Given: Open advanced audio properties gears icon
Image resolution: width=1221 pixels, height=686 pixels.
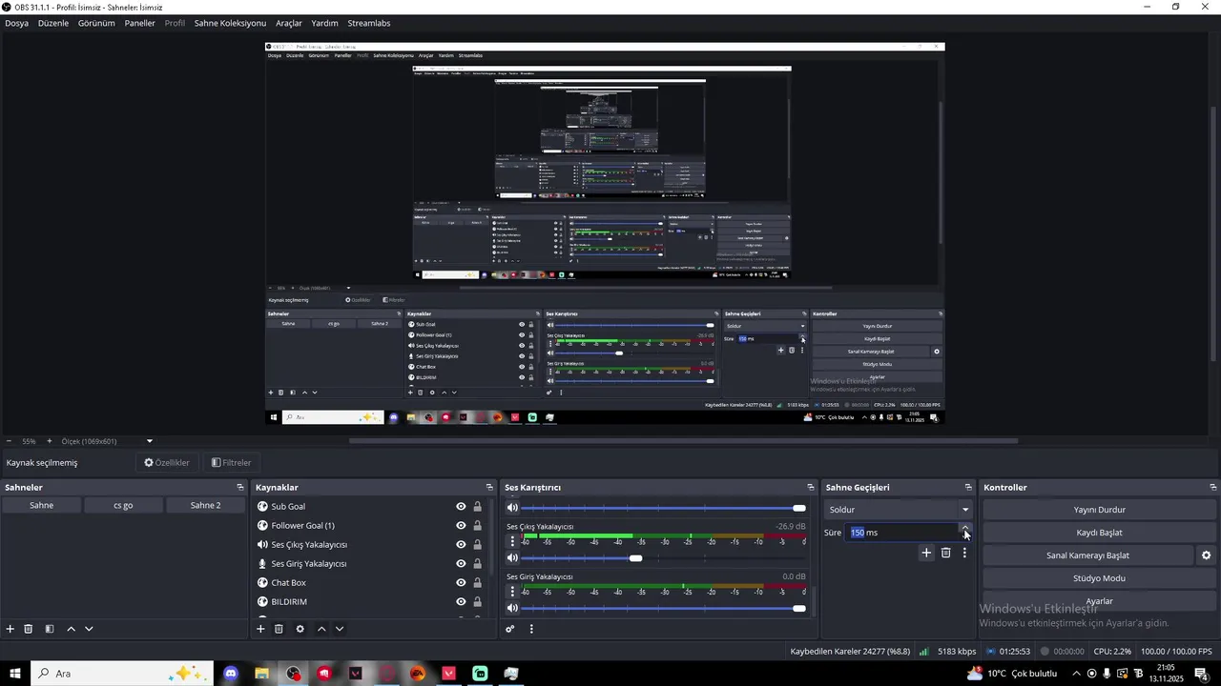Looking at the screenshot, I should [x=510, y=629].
